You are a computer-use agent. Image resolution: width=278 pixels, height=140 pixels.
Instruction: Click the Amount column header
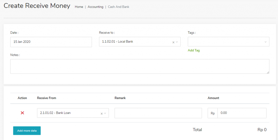click(x=213, y=98)
